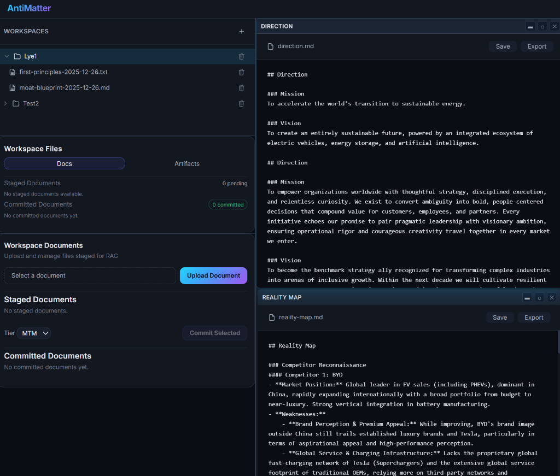Click the trash icon for first-principles-2025-12-26.txt
Screen dimensions: 560x476
pos(241,72)
